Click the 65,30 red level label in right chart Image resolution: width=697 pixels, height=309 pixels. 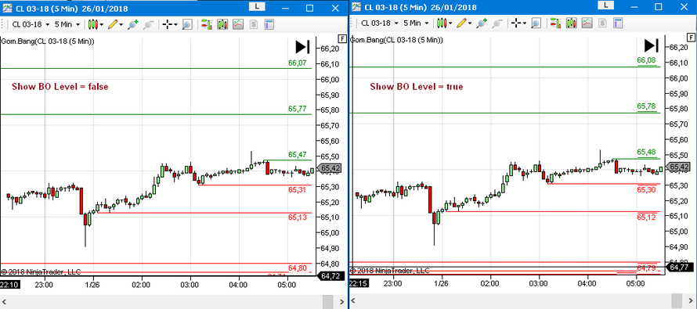(646, 189)
